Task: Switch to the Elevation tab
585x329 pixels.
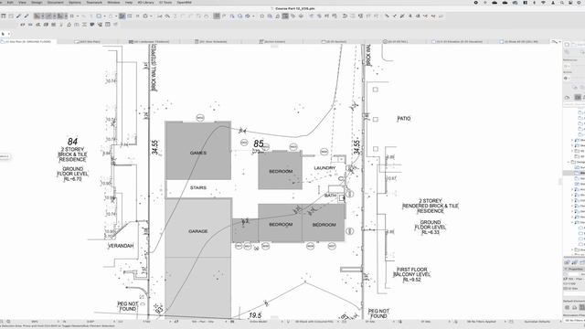Action: [457, 41]
